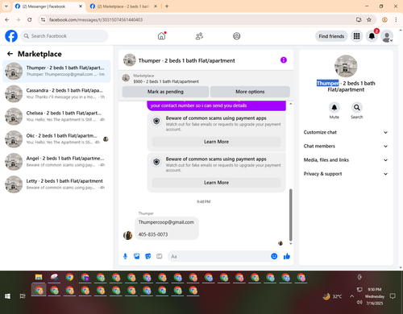Focus the Aa message input field
Image resolution: width=403 pixels, height=314 pixels.
219,256
